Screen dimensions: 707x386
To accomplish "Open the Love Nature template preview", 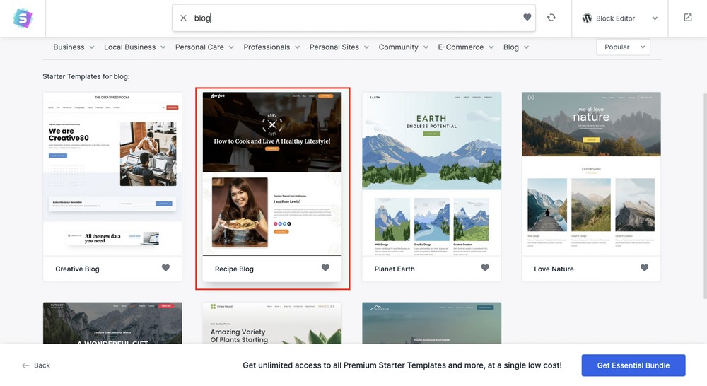I will [591, 174].
